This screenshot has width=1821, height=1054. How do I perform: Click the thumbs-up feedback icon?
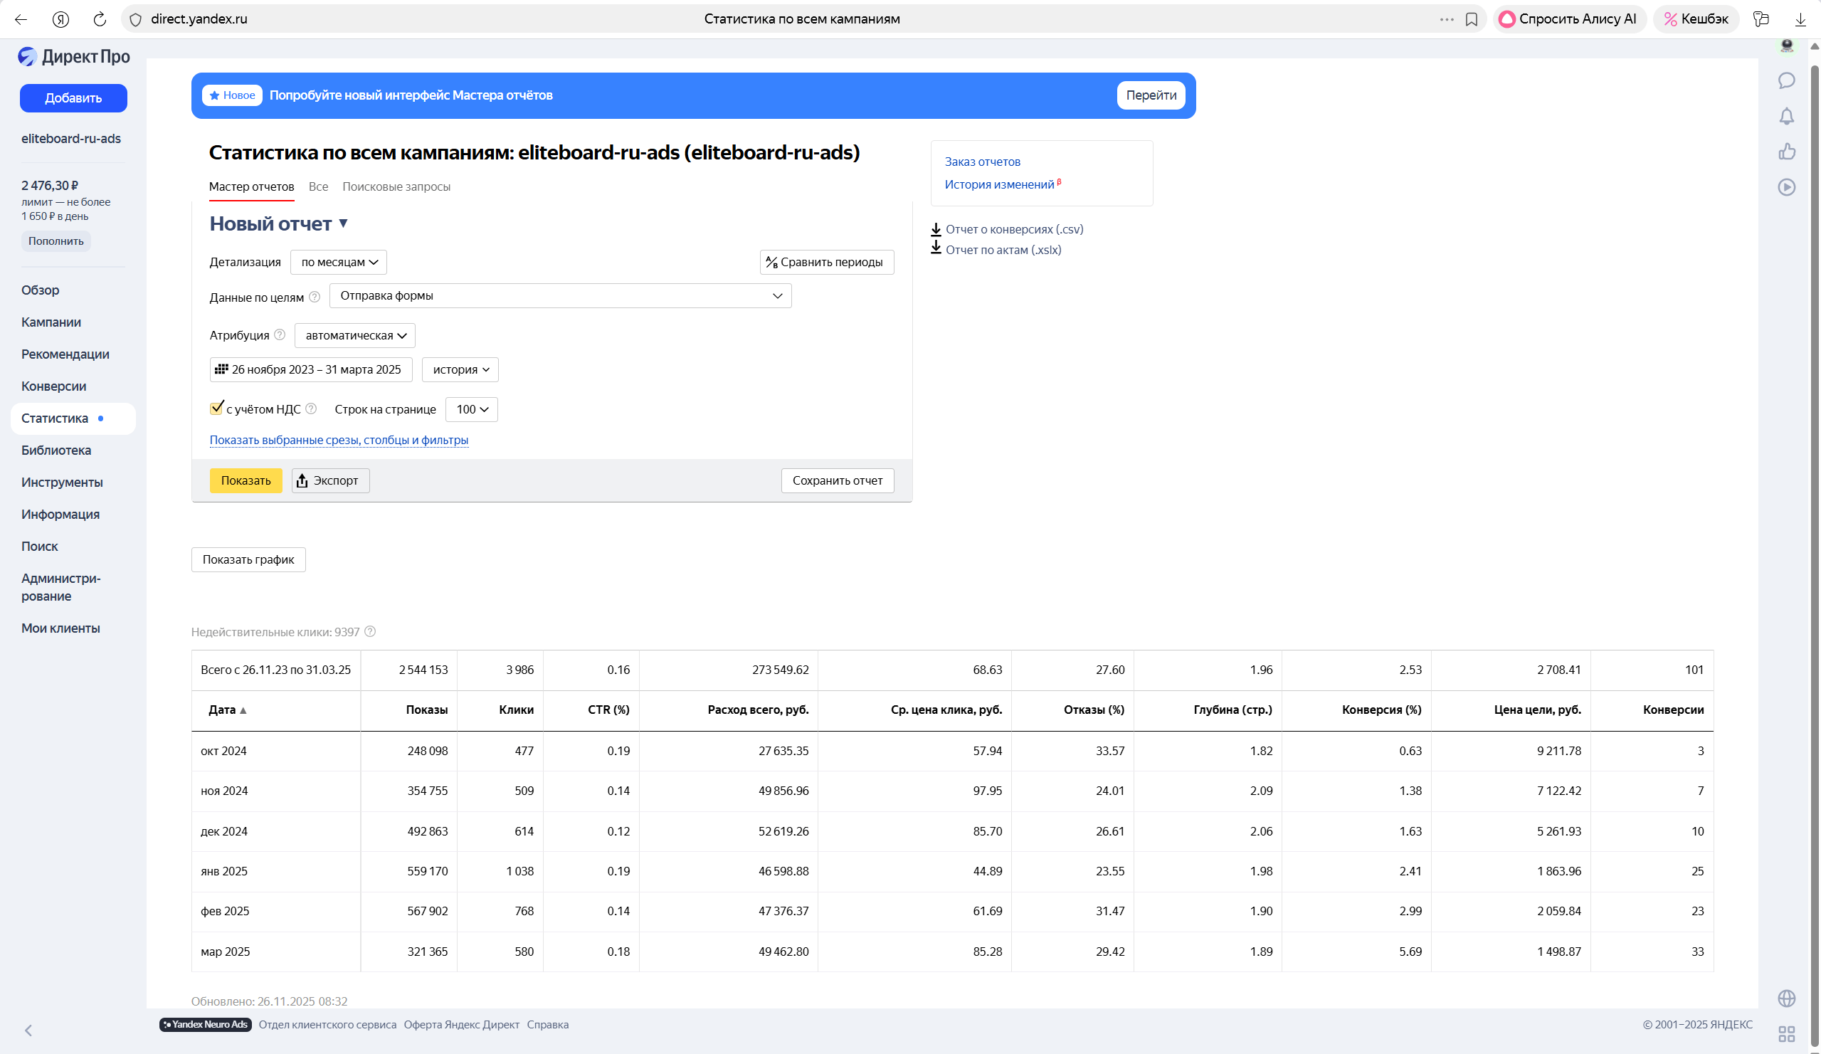(x=1786, y=151)
